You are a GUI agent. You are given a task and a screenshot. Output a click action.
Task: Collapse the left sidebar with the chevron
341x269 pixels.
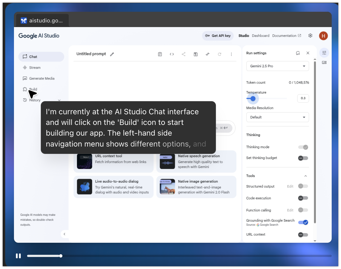(64, 234)
